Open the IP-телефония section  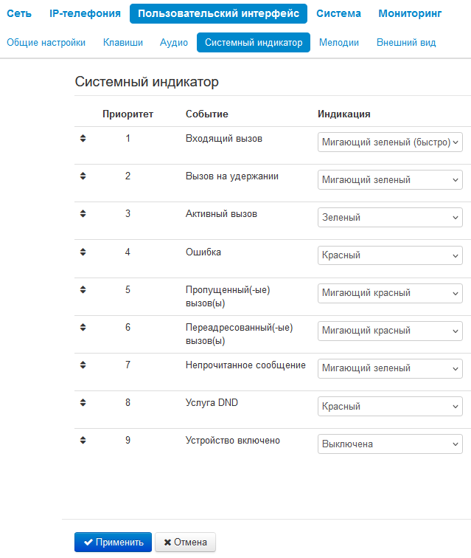(x=85, y=13)
